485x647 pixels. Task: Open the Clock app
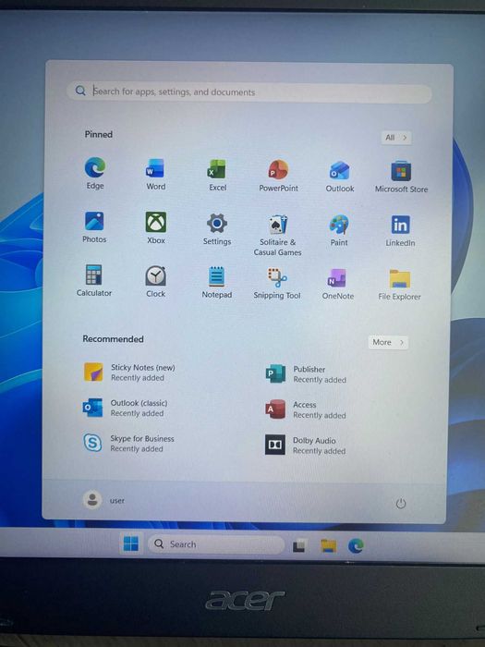pos(155,281)
